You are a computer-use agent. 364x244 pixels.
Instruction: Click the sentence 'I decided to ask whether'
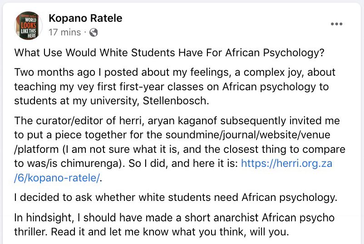click(175, 198)
